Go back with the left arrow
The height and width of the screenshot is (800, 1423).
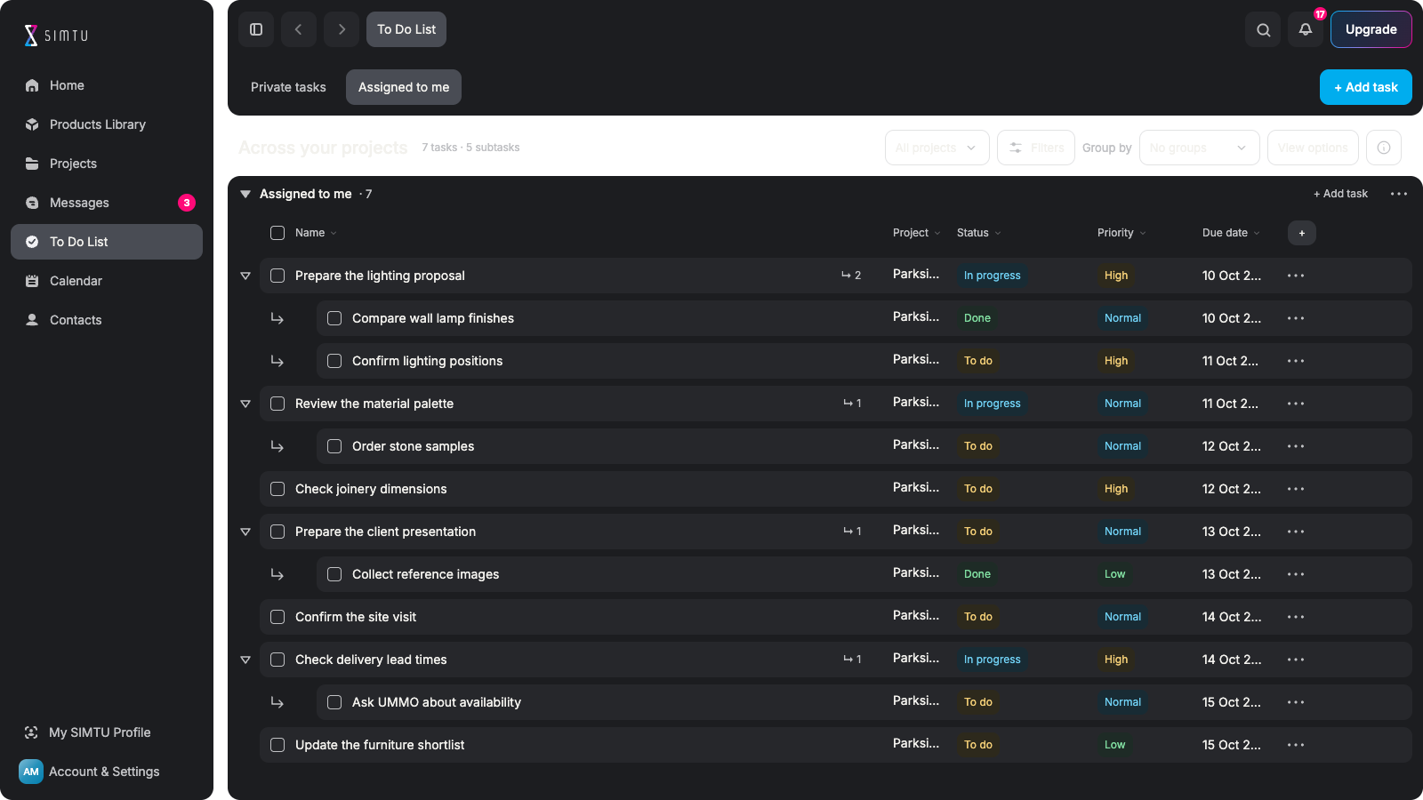(299, 29)
